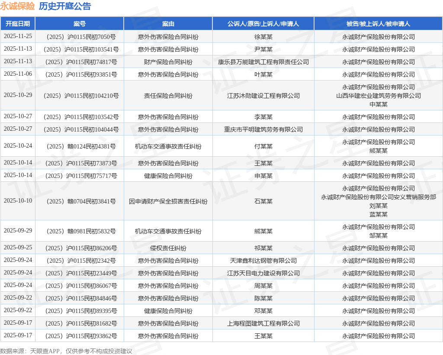Select case number 沪0115民初2342号
Image resolution: width=443 pixels, height=355 pixels.
[81, 261]
